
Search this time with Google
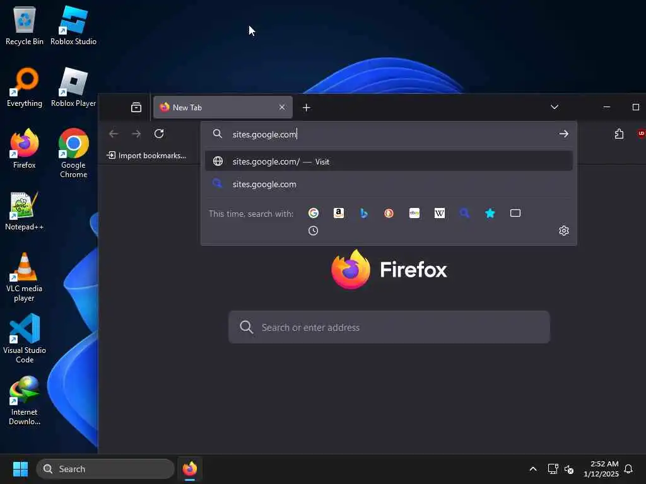[x=314, y=213]
